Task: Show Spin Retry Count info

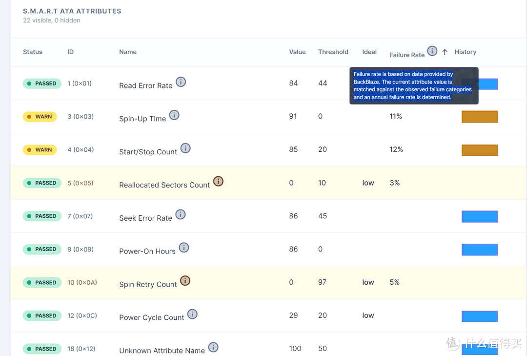Action: (185, 281)
